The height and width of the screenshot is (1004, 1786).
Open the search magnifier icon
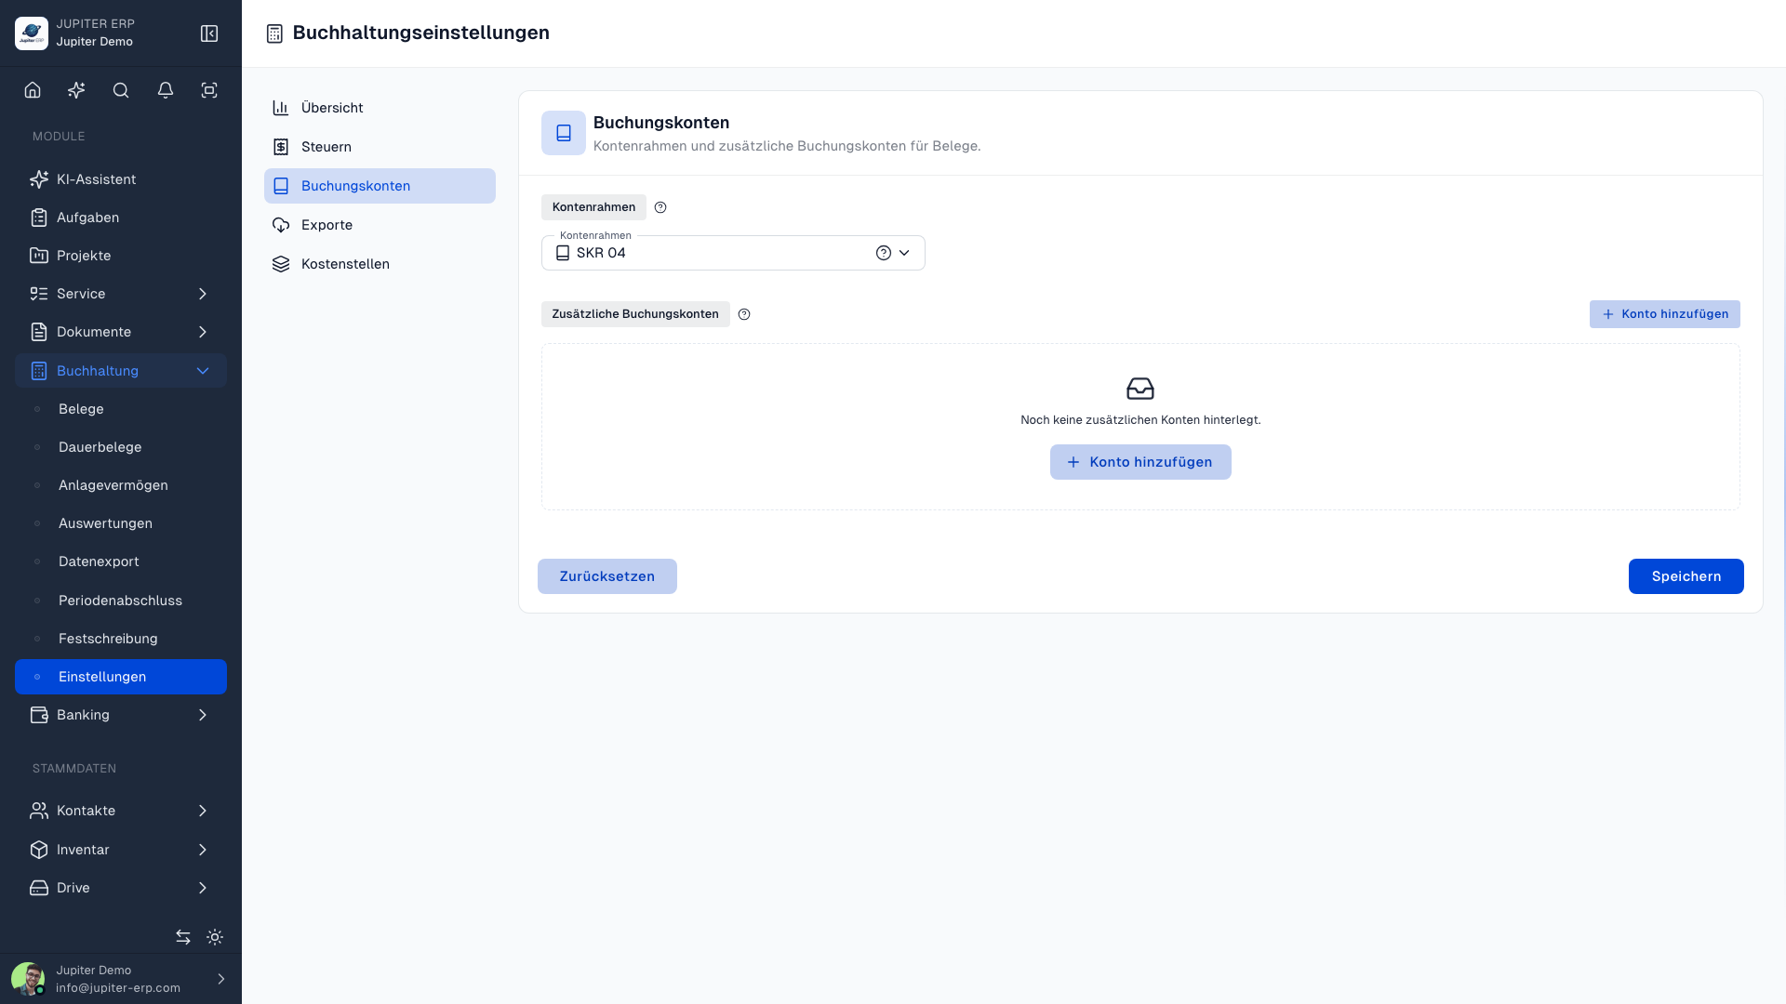(121, 90)
